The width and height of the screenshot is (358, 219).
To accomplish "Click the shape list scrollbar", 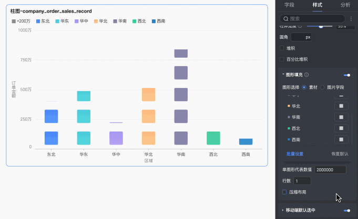I will 352,129.
